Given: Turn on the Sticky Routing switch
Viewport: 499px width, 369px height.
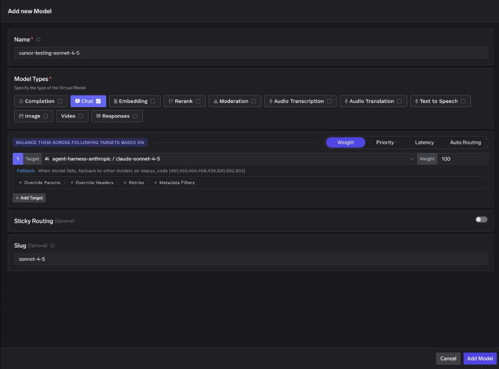Looking at the screenshot, I should point(481,220).
